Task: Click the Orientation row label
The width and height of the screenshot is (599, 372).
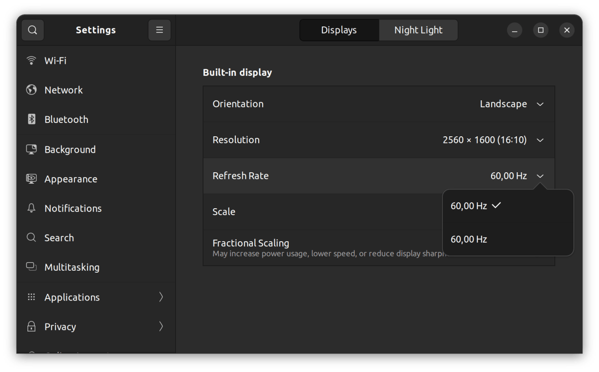Action: tap(238, 104)
